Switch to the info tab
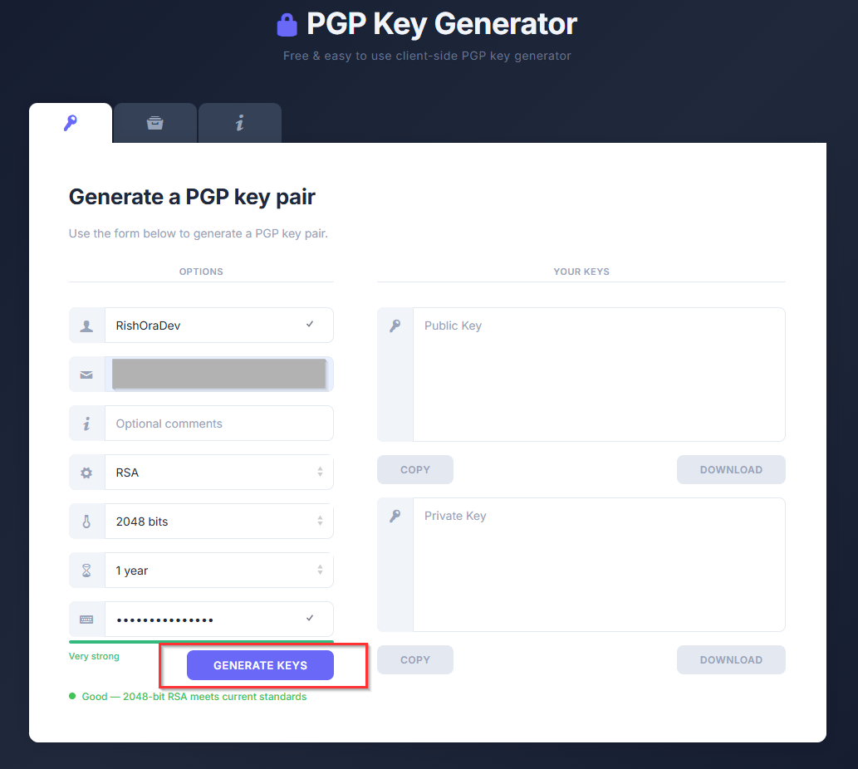 point(240,124)
